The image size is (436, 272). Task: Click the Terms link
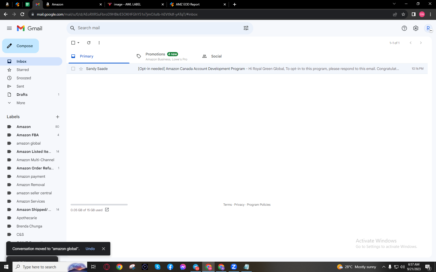pos(228,205)
